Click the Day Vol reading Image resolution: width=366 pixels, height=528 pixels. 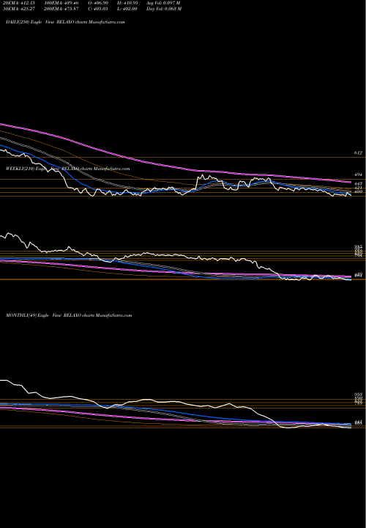click(x=164, y=9)
